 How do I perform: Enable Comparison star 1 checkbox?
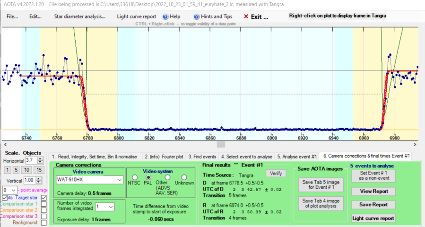(43, 204)
